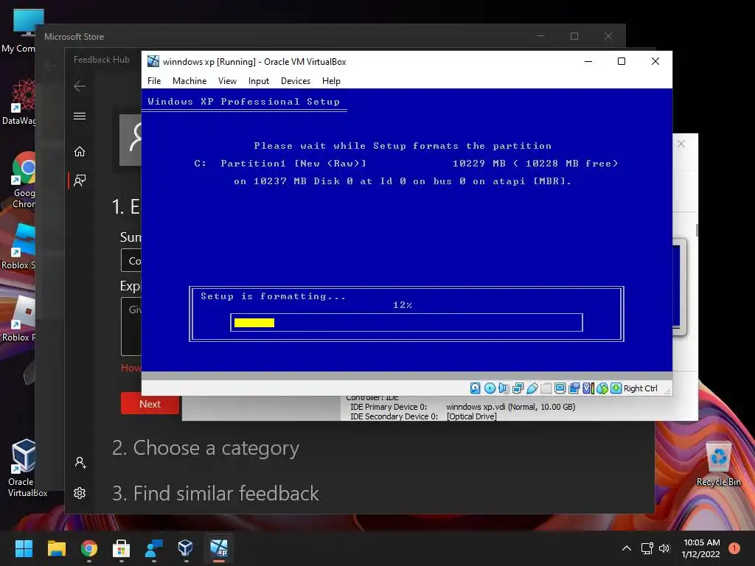Viewport: 755px width, 566px height.
Task: Click the Microsoft Store window title
Action: 74,37
